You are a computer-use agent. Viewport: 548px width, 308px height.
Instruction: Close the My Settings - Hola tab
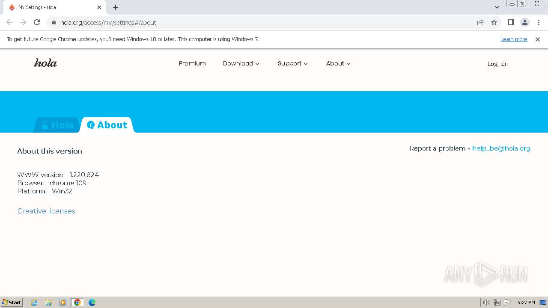pos(99,7)
